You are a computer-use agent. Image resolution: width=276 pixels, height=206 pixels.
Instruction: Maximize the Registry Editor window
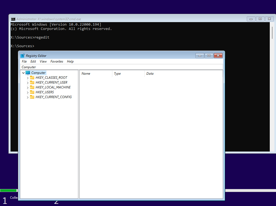(x=209, y=56)
